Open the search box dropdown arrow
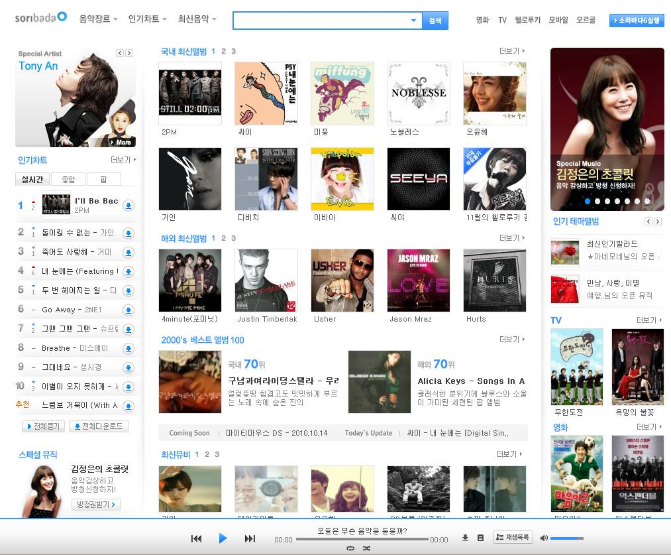 coord(413,21)
